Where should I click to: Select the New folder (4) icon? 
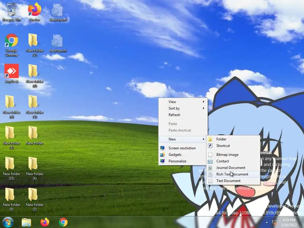[34, 168]
